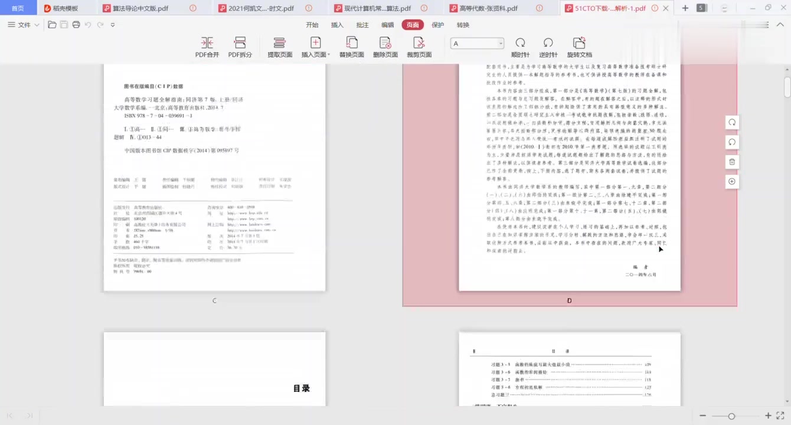Click the tab count badge showing 5
Image resolution: width=791 pixels, height=425 pixels.
(x=701, y=8)
